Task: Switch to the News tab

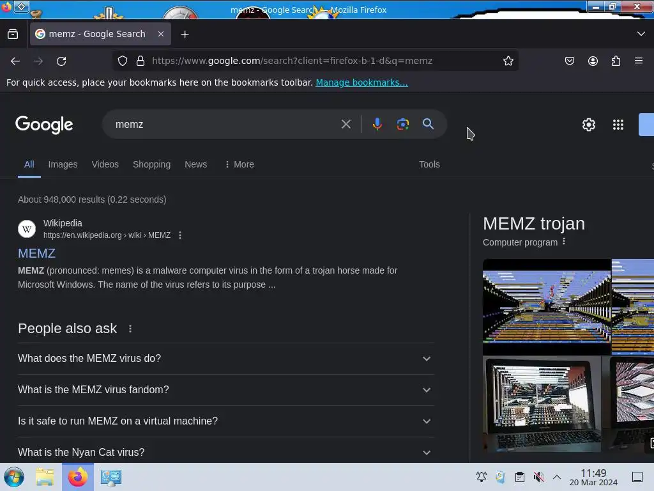Action: 195,164
